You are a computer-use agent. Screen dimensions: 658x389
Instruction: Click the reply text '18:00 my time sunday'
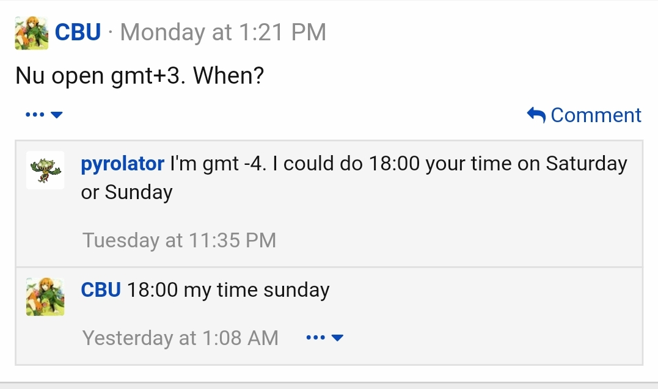(x=228, y=289)
